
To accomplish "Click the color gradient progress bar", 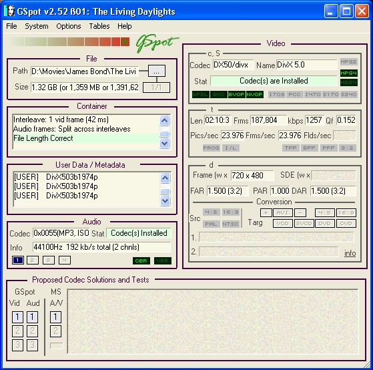I will pos(69,41).
